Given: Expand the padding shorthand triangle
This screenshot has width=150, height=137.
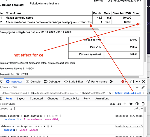Looking at the screenshot, I should tap(17, 130).
